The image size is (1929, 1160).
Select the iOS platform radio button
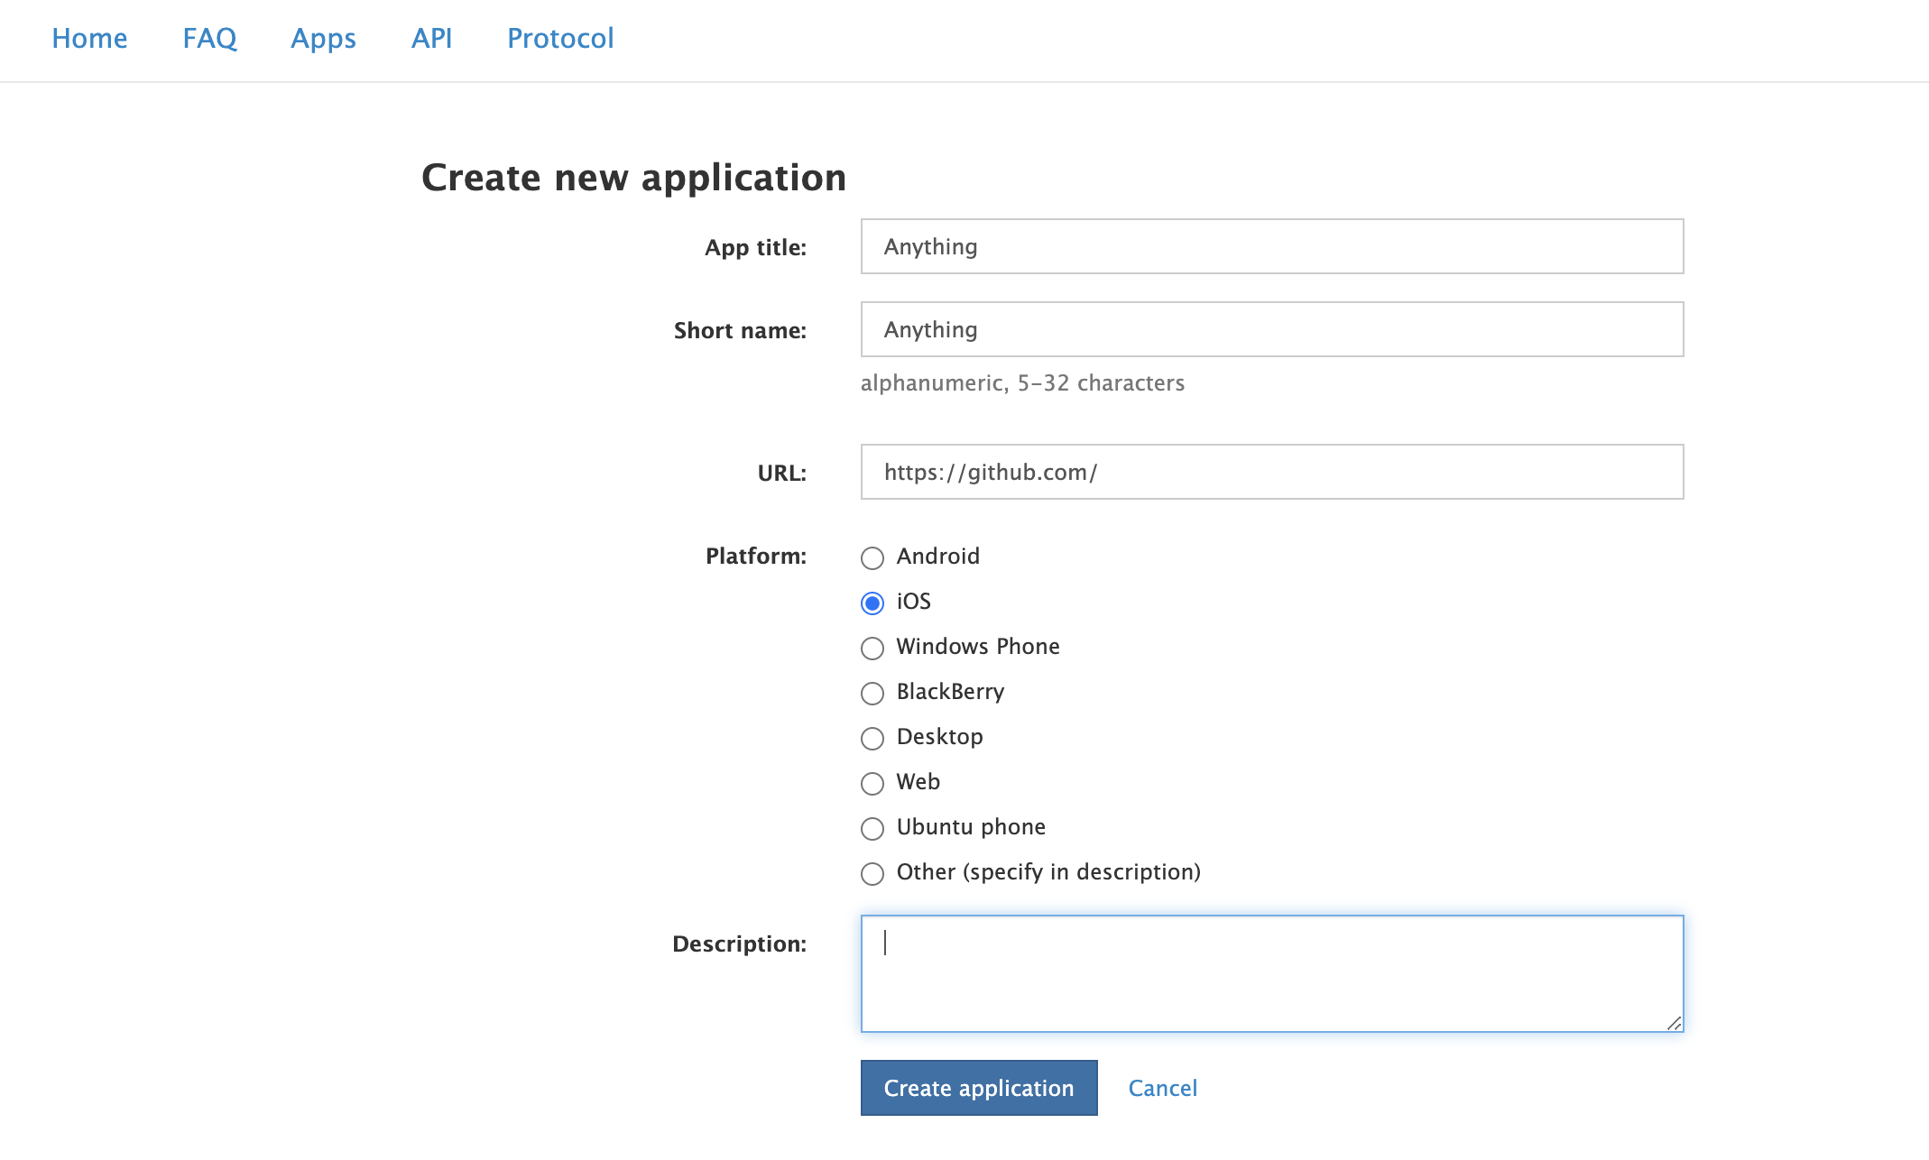(x=872, y=603)
